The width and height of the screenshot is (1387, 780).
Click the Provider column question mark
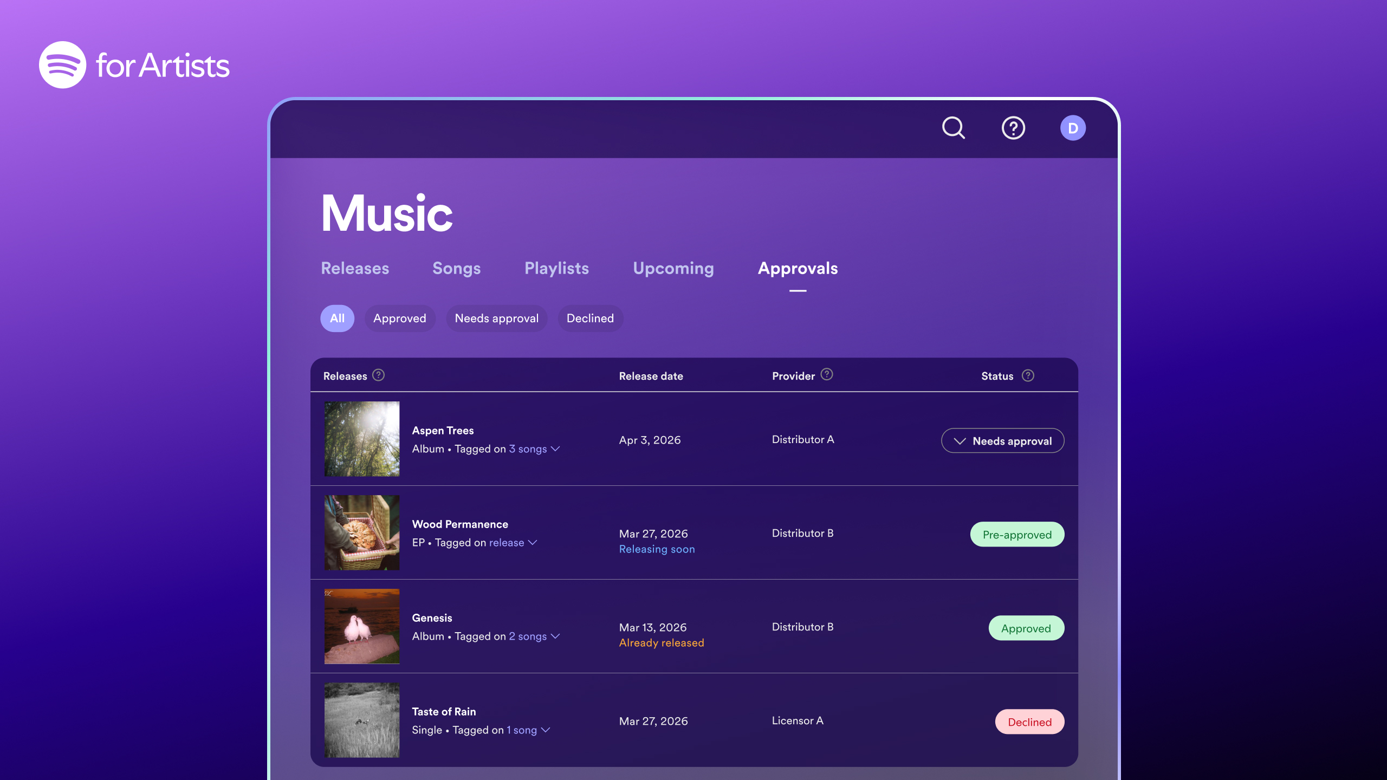[x=826, y=374]
